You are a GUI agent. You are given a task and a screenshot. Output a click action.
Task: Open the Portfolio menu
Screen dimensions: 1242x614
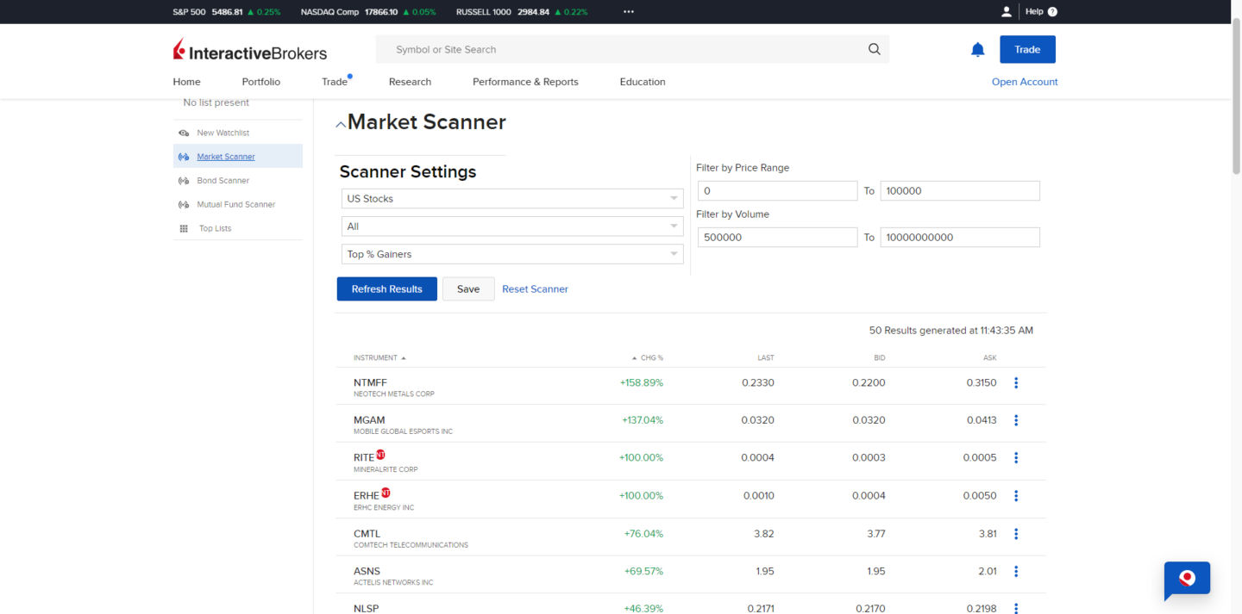click(x=260, y=82)
